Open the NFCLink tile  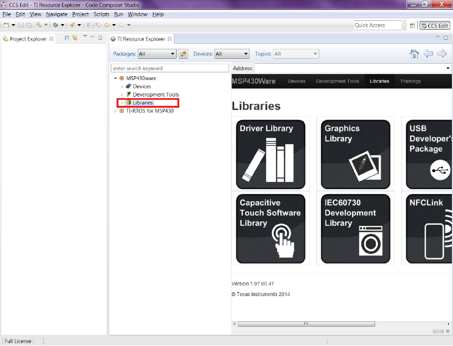[x=429, y=229]
